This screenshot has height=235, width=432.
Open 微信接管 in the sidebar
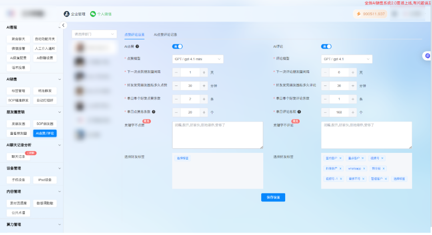[x=18, y=48]
